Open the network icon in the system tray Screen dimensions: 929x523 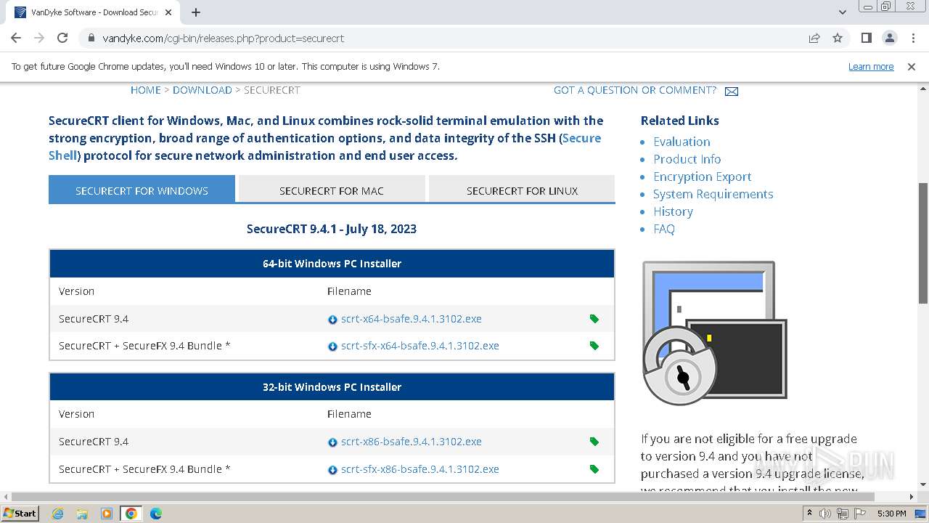coord(843,514)
